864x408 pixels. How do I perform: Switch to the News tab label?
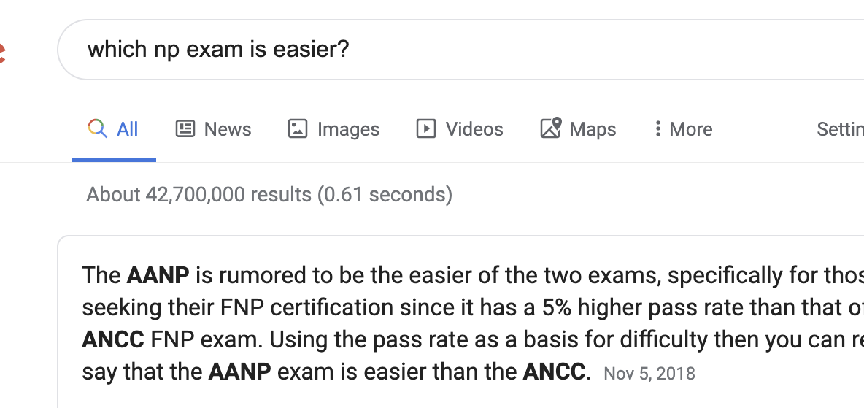click(x=228, y=129)
